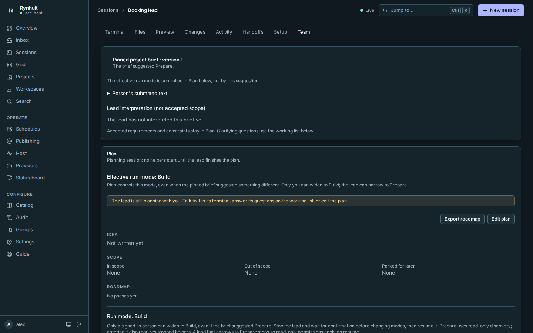Open the Catalog book icon

point(9,205)
